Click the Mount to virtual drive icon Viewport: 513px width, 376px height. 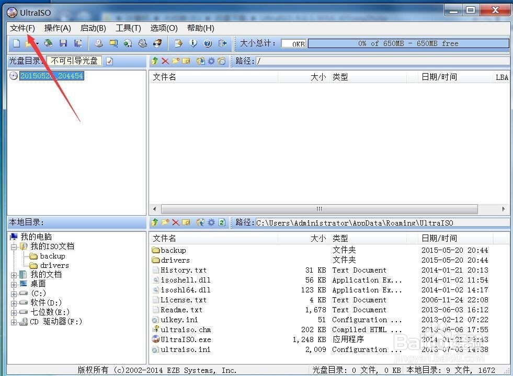coord(143,43)
